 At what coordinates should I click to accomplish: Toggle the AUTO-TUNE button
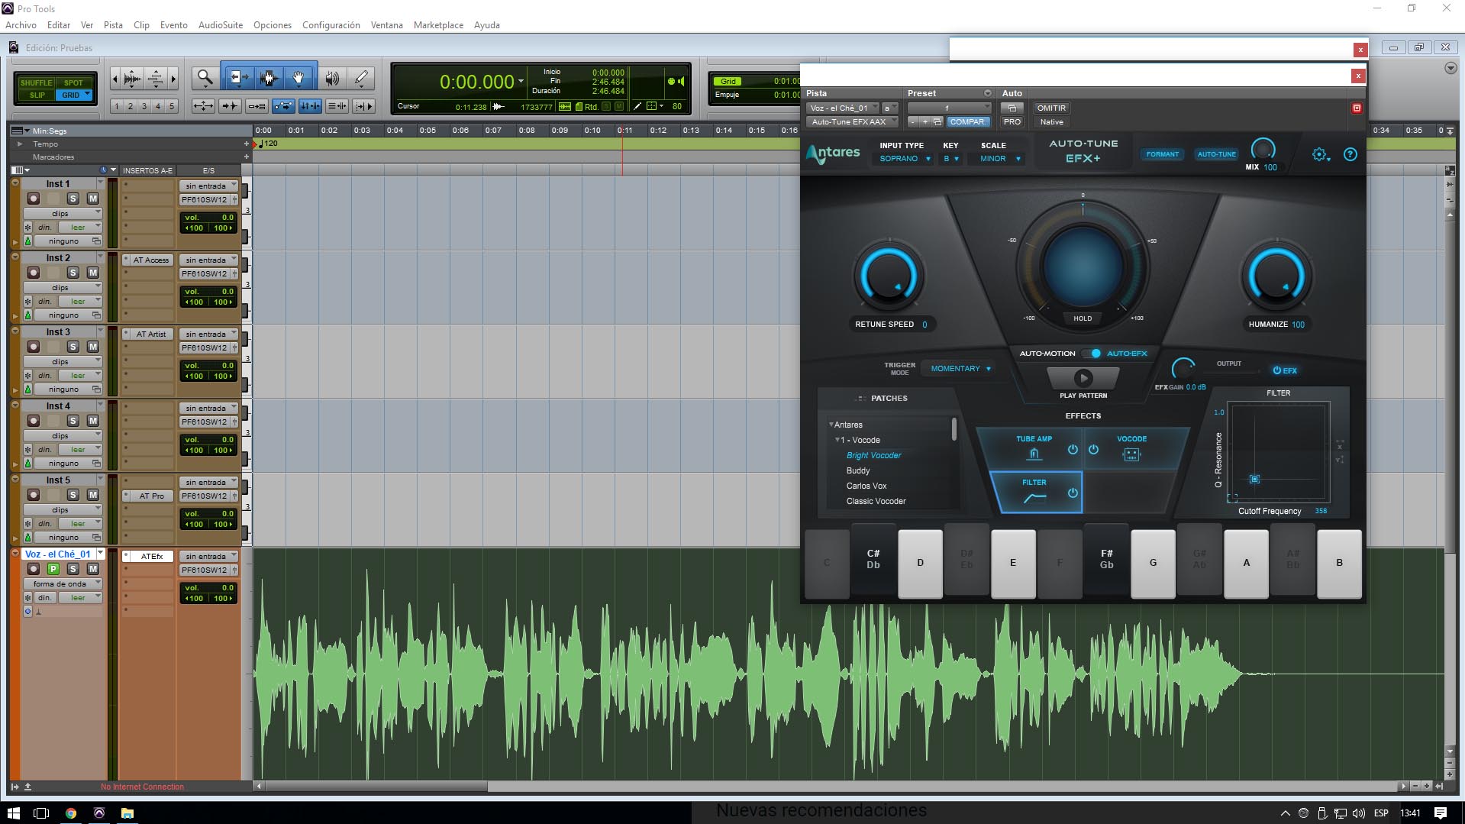[1216, 153]
